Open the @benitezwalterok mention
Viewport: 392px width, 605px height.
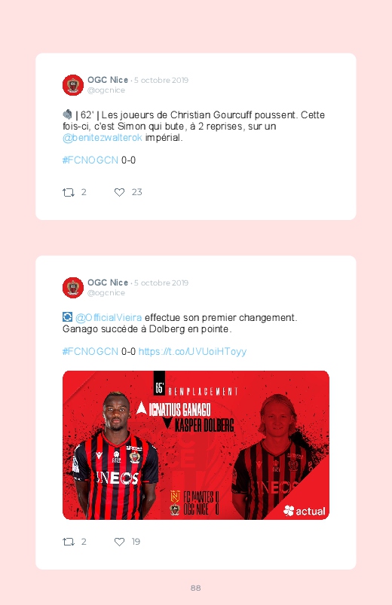coord(103,138)
